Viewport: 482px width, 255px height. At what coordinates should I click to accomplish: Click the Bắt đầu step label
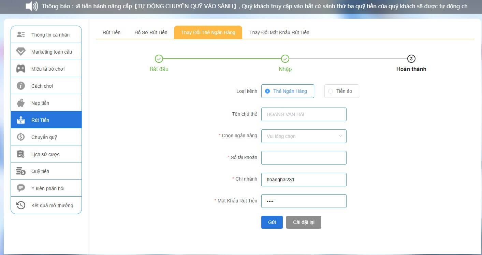point(159,69)
